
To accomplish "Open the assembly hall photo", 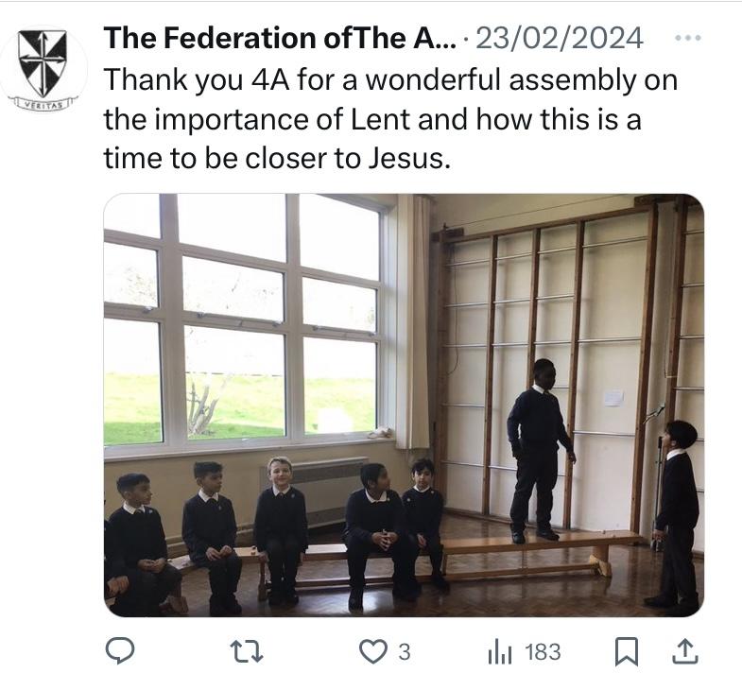I will (404, 405).
